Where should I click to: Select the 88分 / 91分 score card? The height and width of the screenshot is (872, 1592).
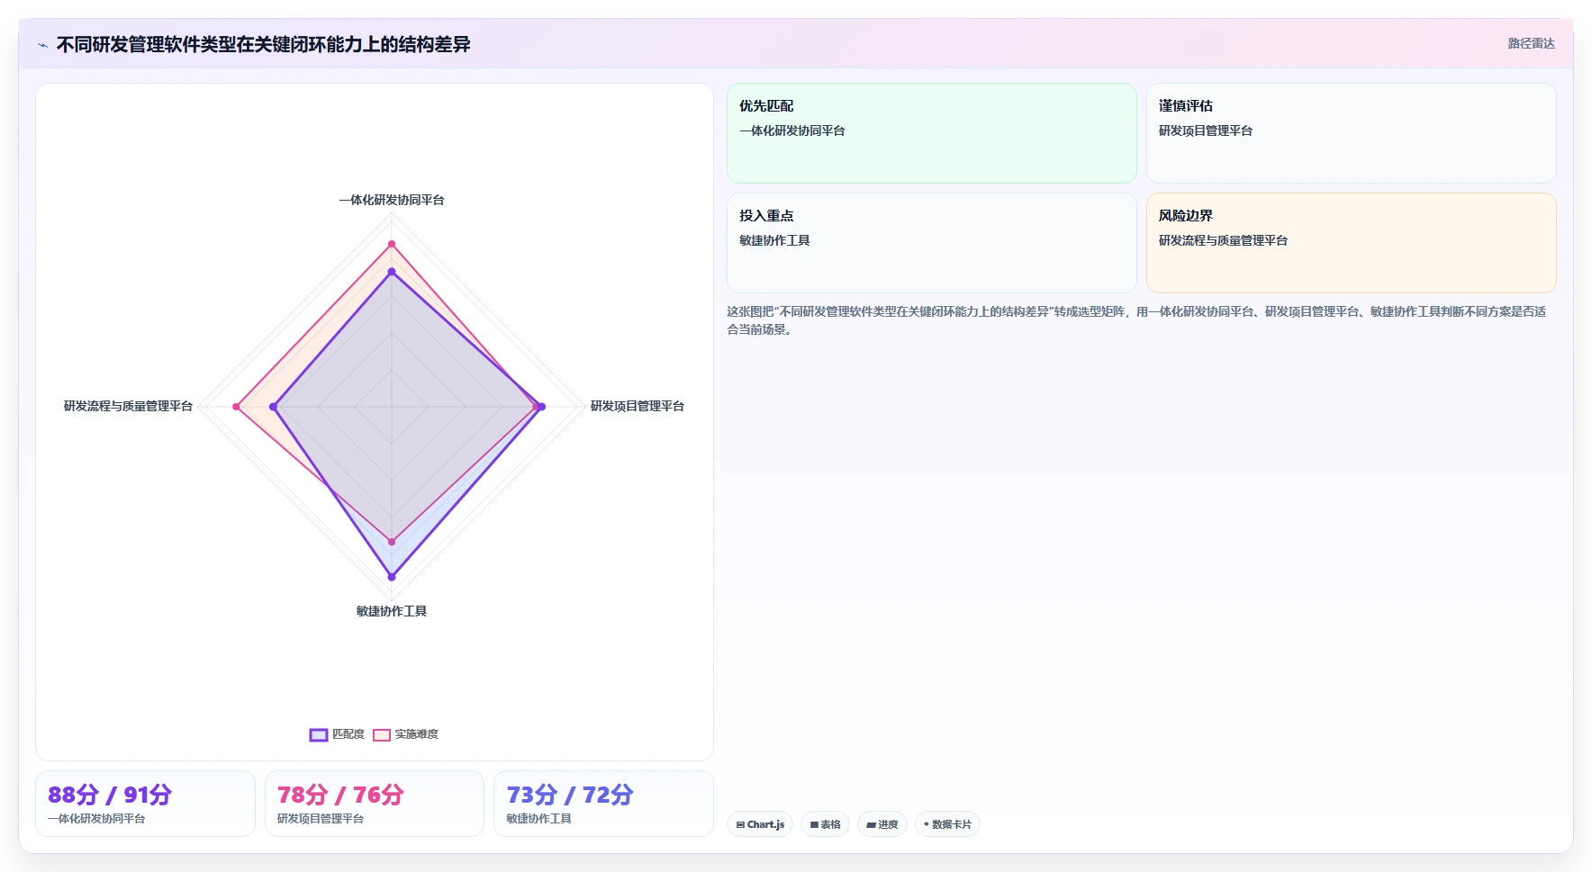click(145, 804)
